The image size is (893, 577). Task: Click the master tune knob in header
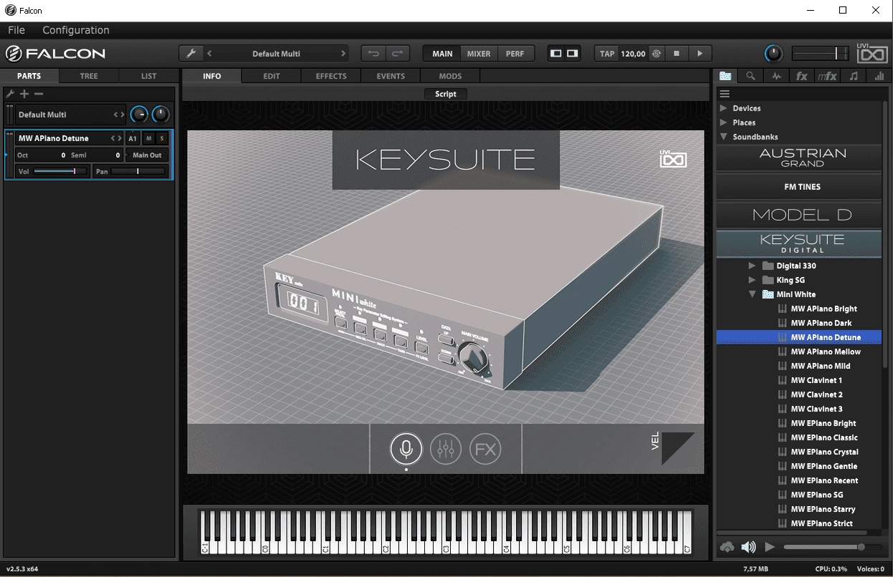coord(773,54)
